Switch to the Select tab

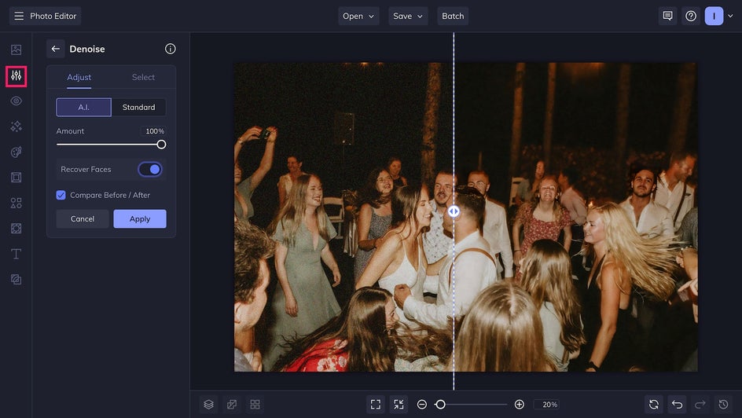[x=143, y=77]
